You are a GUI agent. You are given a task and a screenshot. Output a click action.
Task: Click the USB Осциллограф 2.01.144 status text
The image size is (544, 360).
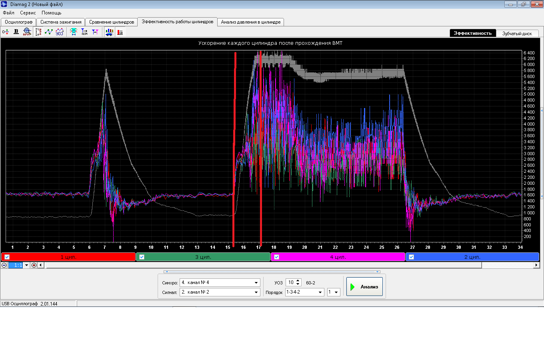30,304
